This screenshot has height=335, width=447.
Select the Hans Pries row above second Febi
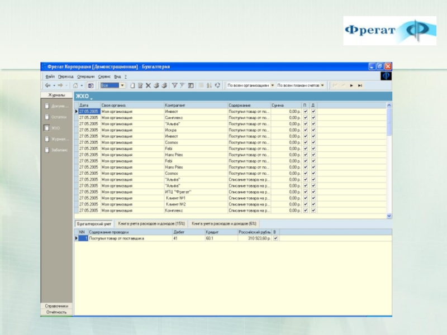point(232,155)
